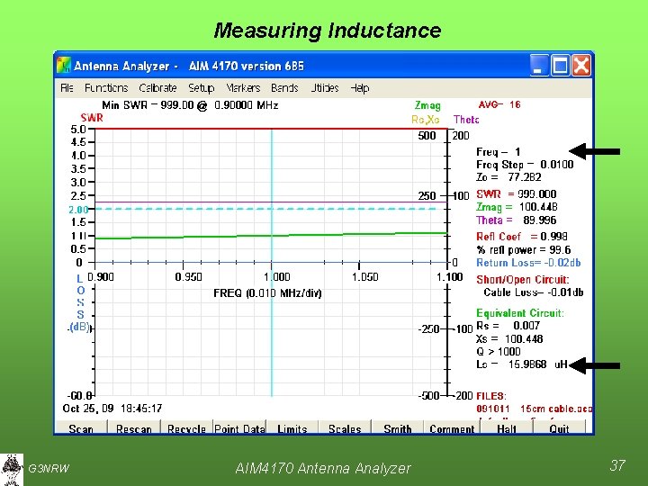
Task: Maximize the Antenna Analyzer window
Action: point(560,66)
